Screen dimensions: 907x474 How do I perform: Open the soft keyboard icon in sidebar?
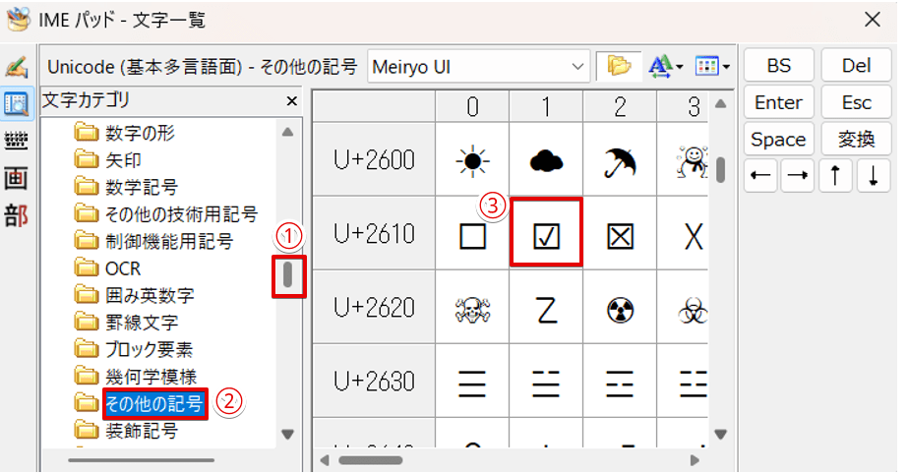click(x=16, y=141)
